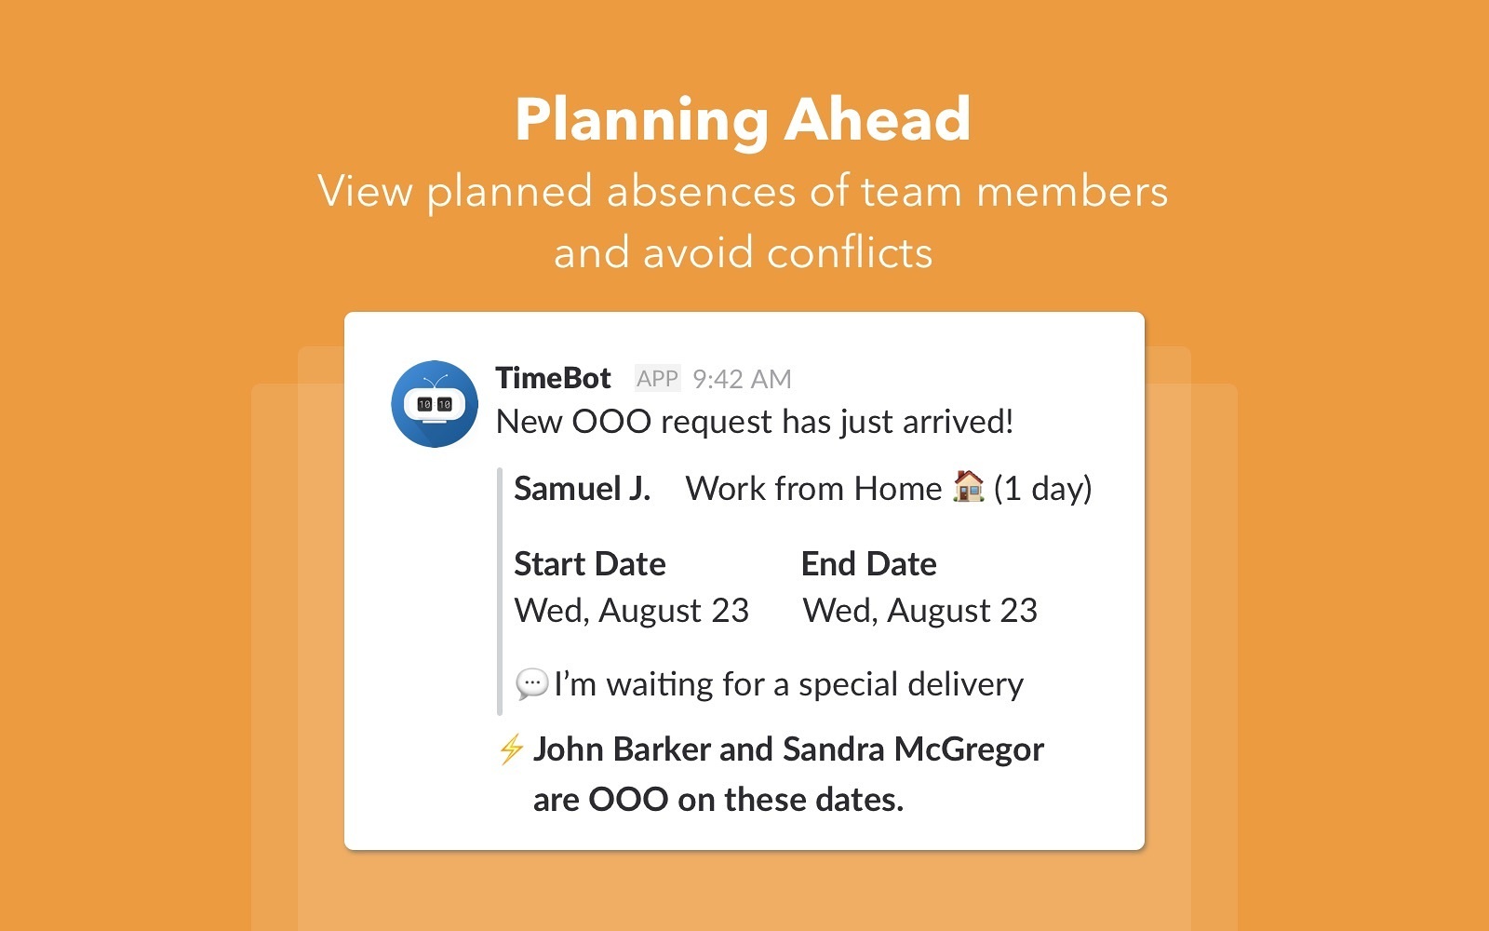This screenshot has height=931, width=1489.
Task: Click the 9:42 AM message timestamp
Action: click(x=742, y=379)
